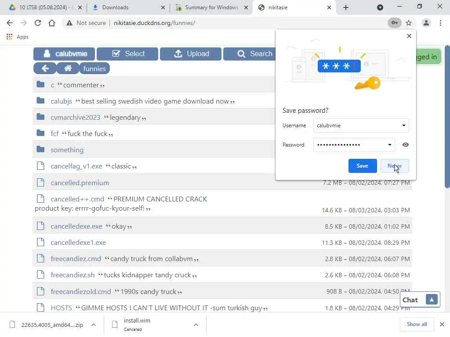Expand the install.wim download options
450x337 pixels.
click(x=196, y=325)
